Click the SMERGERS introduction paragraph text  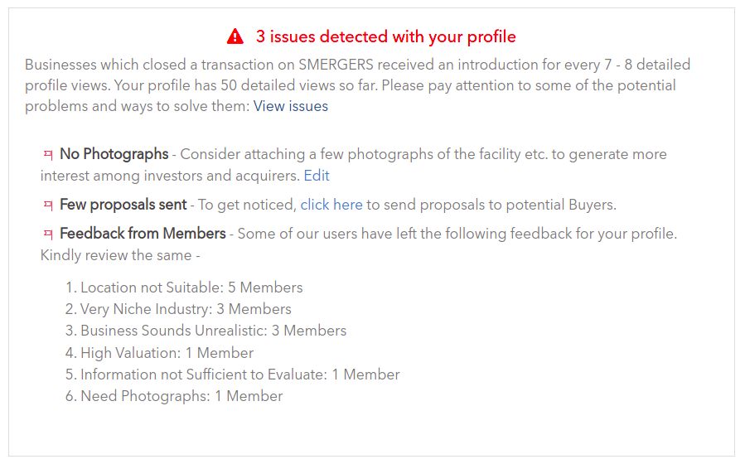tap(357, 85)
